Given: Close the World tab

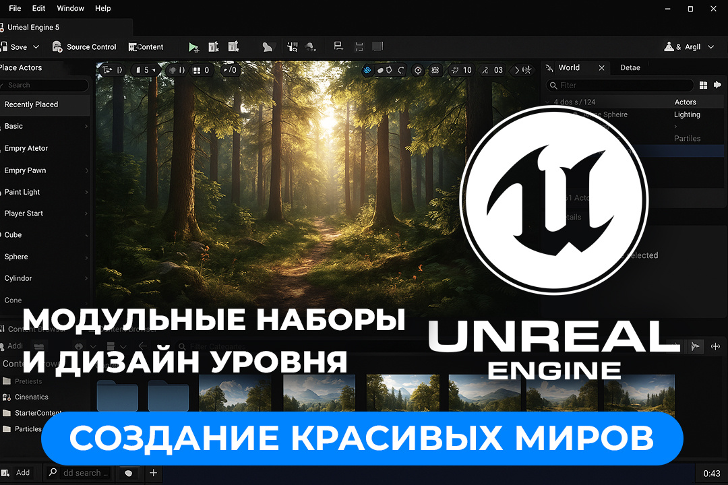Looking at the screenshot, I should tap(602, 68).
